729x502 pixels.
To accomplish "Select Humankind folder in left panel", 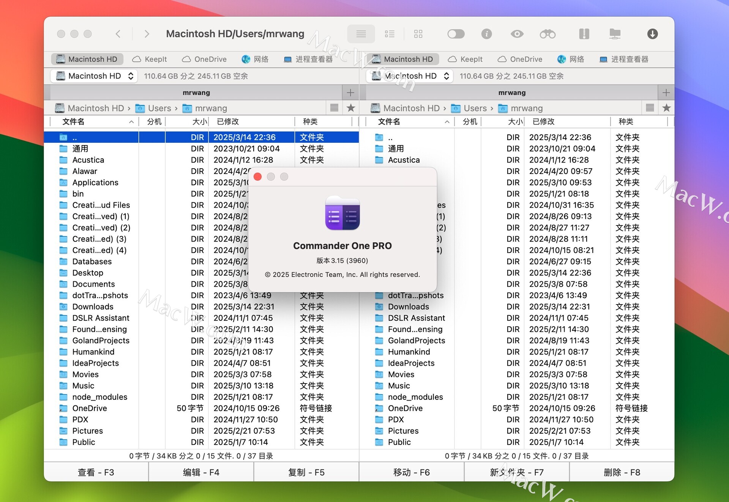I will click(201, 352).
